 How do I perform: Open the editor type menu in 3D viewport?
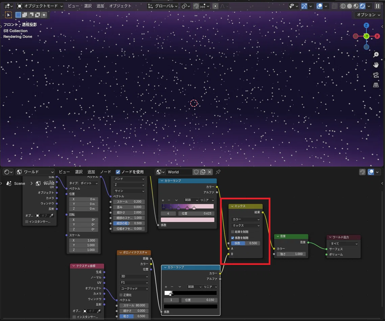pyautogui.click(x=8, y=6)
